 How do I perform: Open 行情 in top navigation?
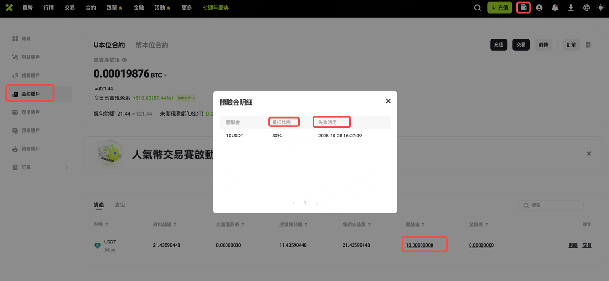click(x=49, y=8)
